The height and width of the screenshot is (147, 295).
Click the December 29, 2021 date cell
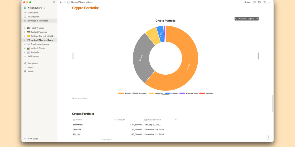[x=158, y=129]
